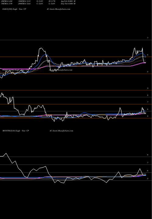Click the low price L: 5.69
Image resolution: width=152 pixels, height=219 pixels.
point(52,4)
